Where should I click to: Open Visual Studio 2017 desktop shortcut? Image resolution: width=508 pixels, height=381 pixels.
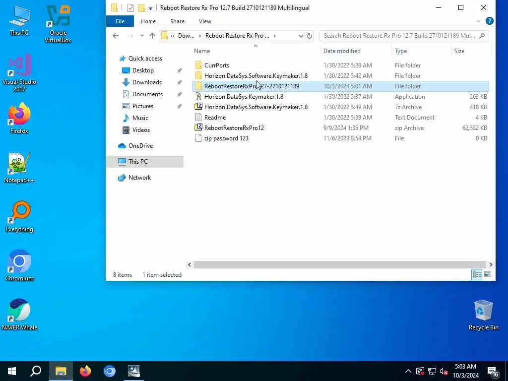point(19,73)
